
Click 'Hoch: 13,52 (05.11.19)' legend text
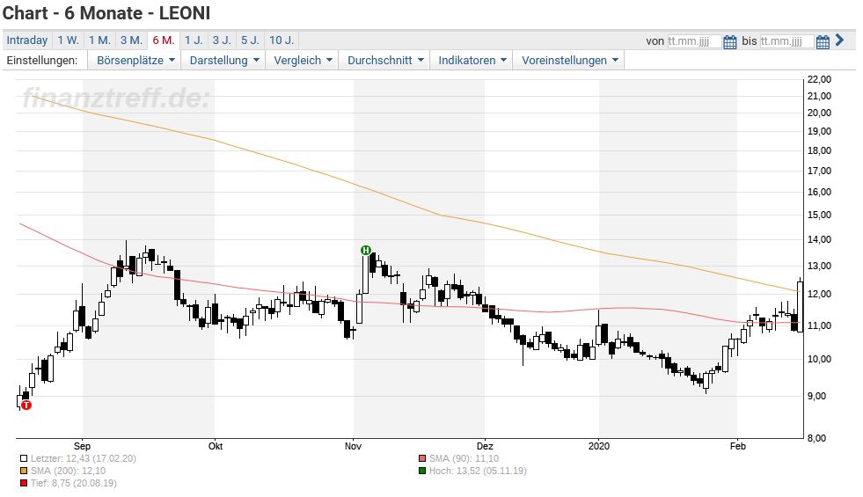click(478, 471)
